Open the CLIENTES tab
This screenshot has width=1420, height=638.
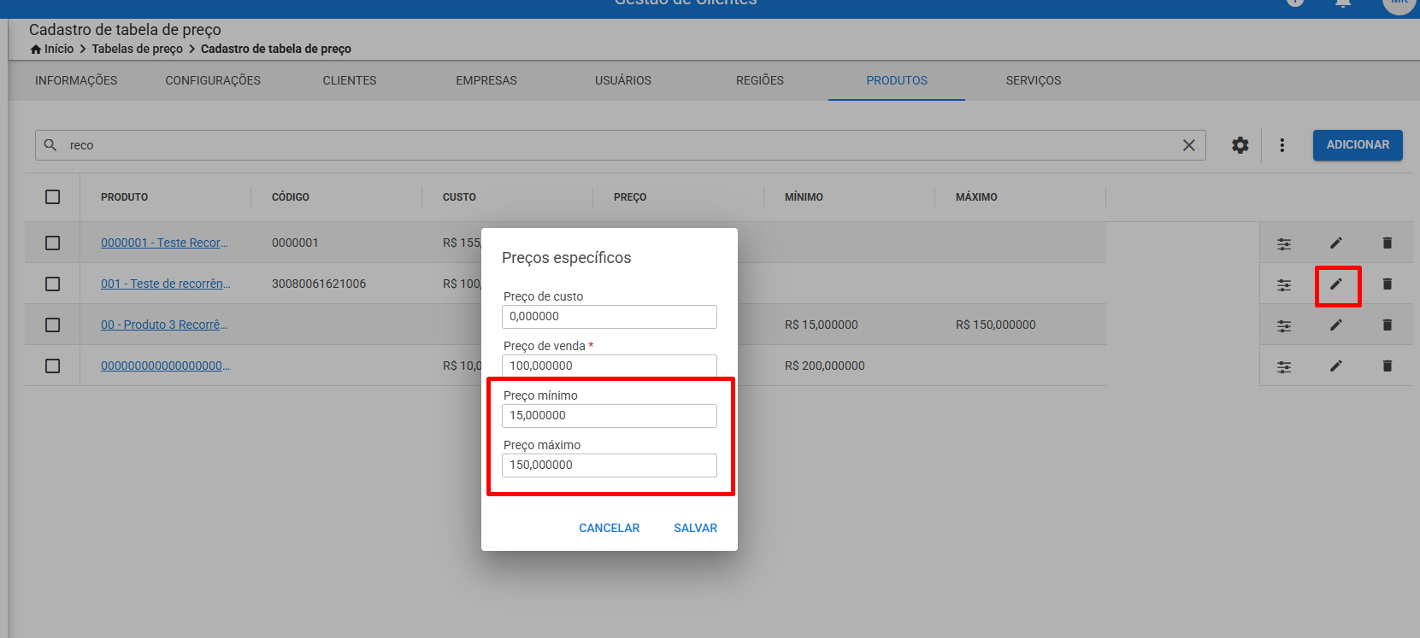pos(350,80)
